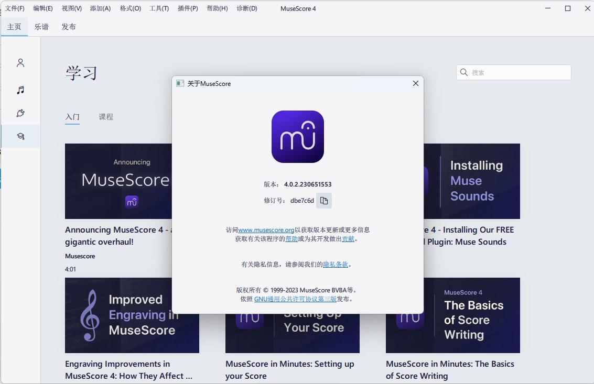This screenshot has height=384, width=594.
Task: Select the 课程 tab in Learn page
Action: pyautogui.click(x=106, y=117)
